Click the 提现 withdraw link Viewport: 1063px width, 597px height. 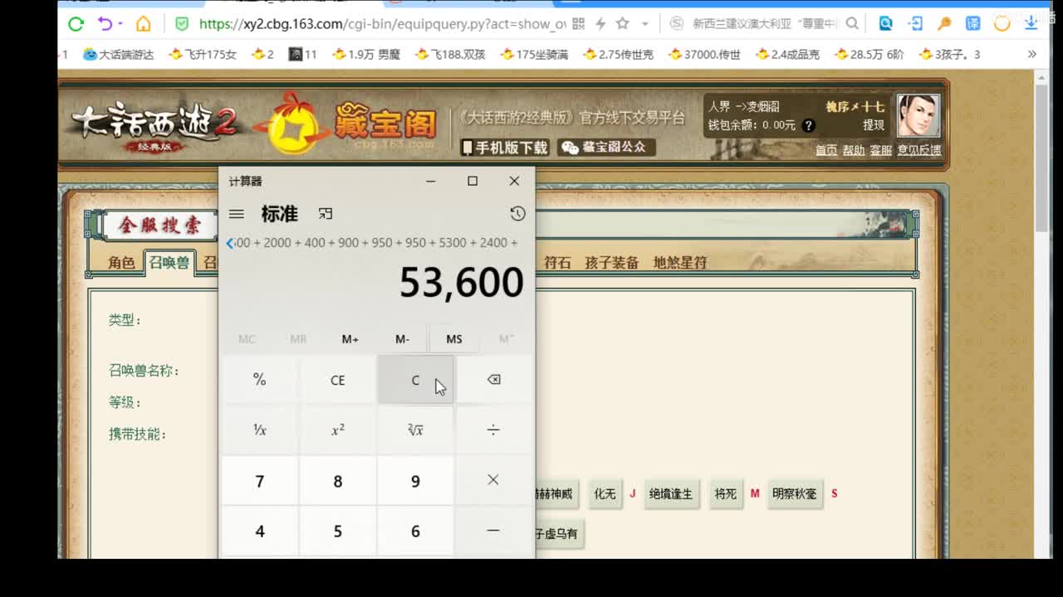874,125
